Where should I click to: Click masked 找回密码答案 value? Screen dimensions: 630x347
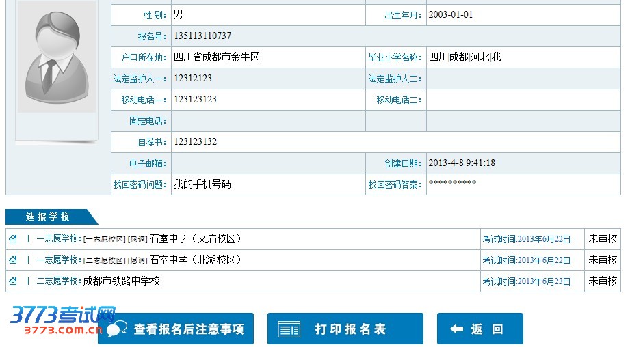[452, 184]
